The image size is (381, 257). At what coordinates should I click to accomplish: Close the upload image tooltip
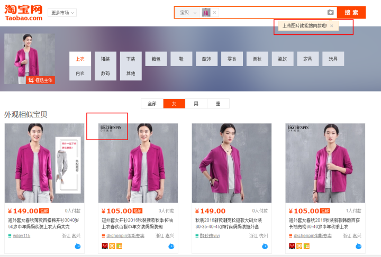click(x=331, y=25)
